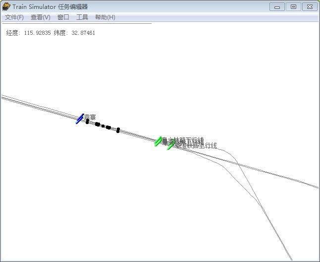Click the Train Simulator app icon in title bar
The width and height of the screenshot is (320, 262).
pyautogui.click(x=6, y=6)
